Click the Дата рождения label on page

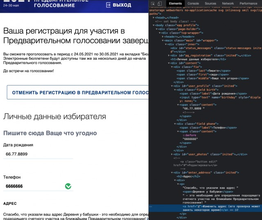tap(18, 145)
